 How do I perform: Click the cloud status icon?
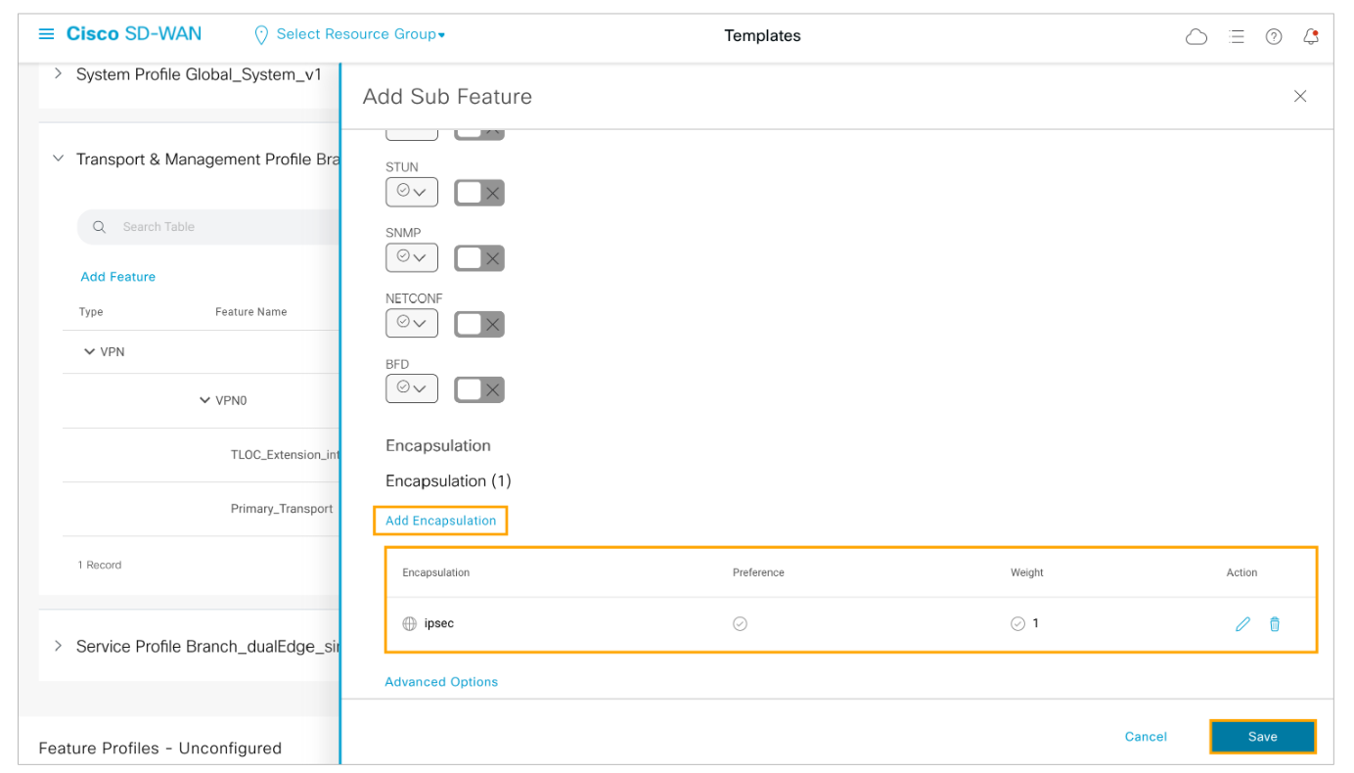click(x=1196, y=37)
